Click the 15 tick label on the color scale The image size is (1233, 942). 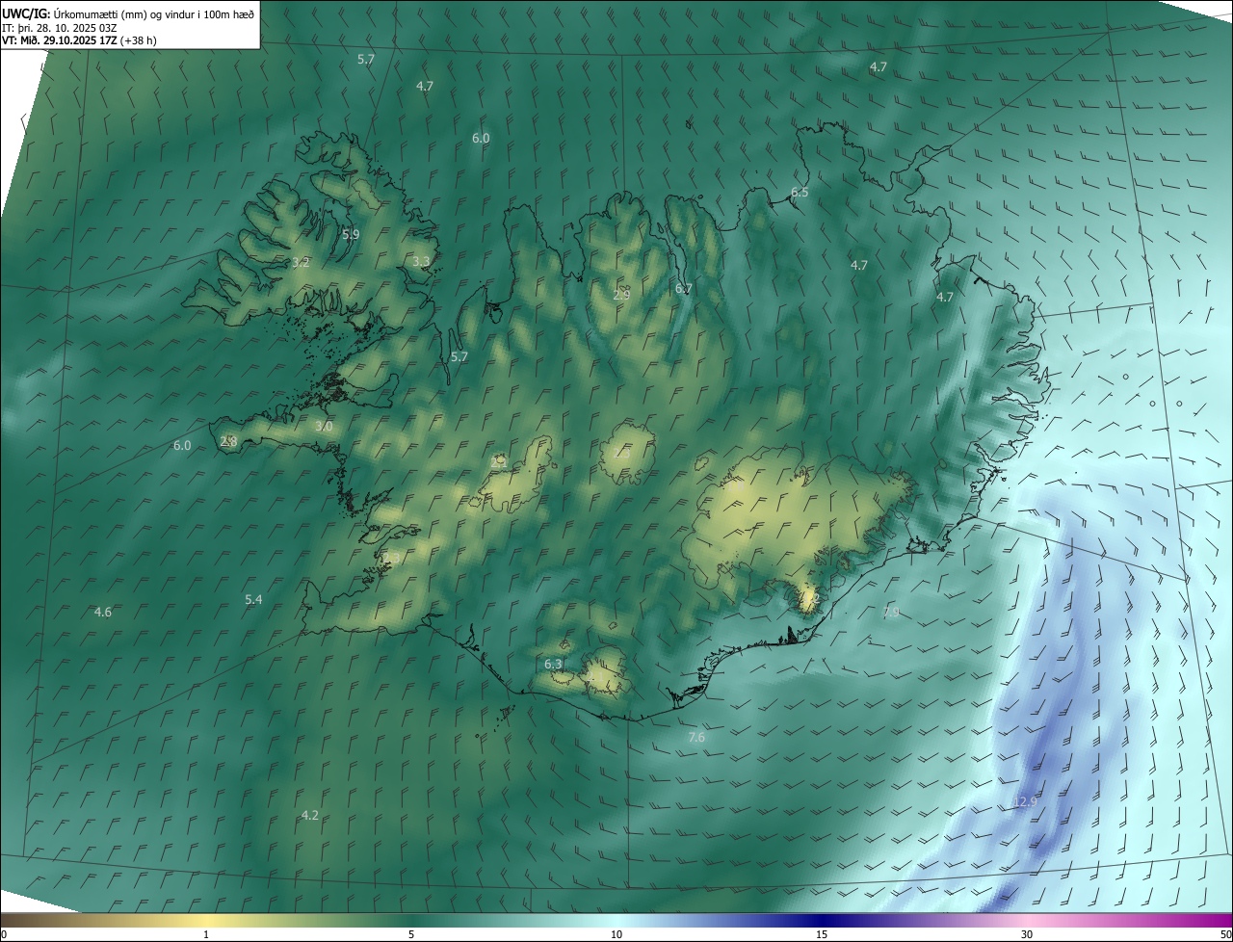(822, 934)
